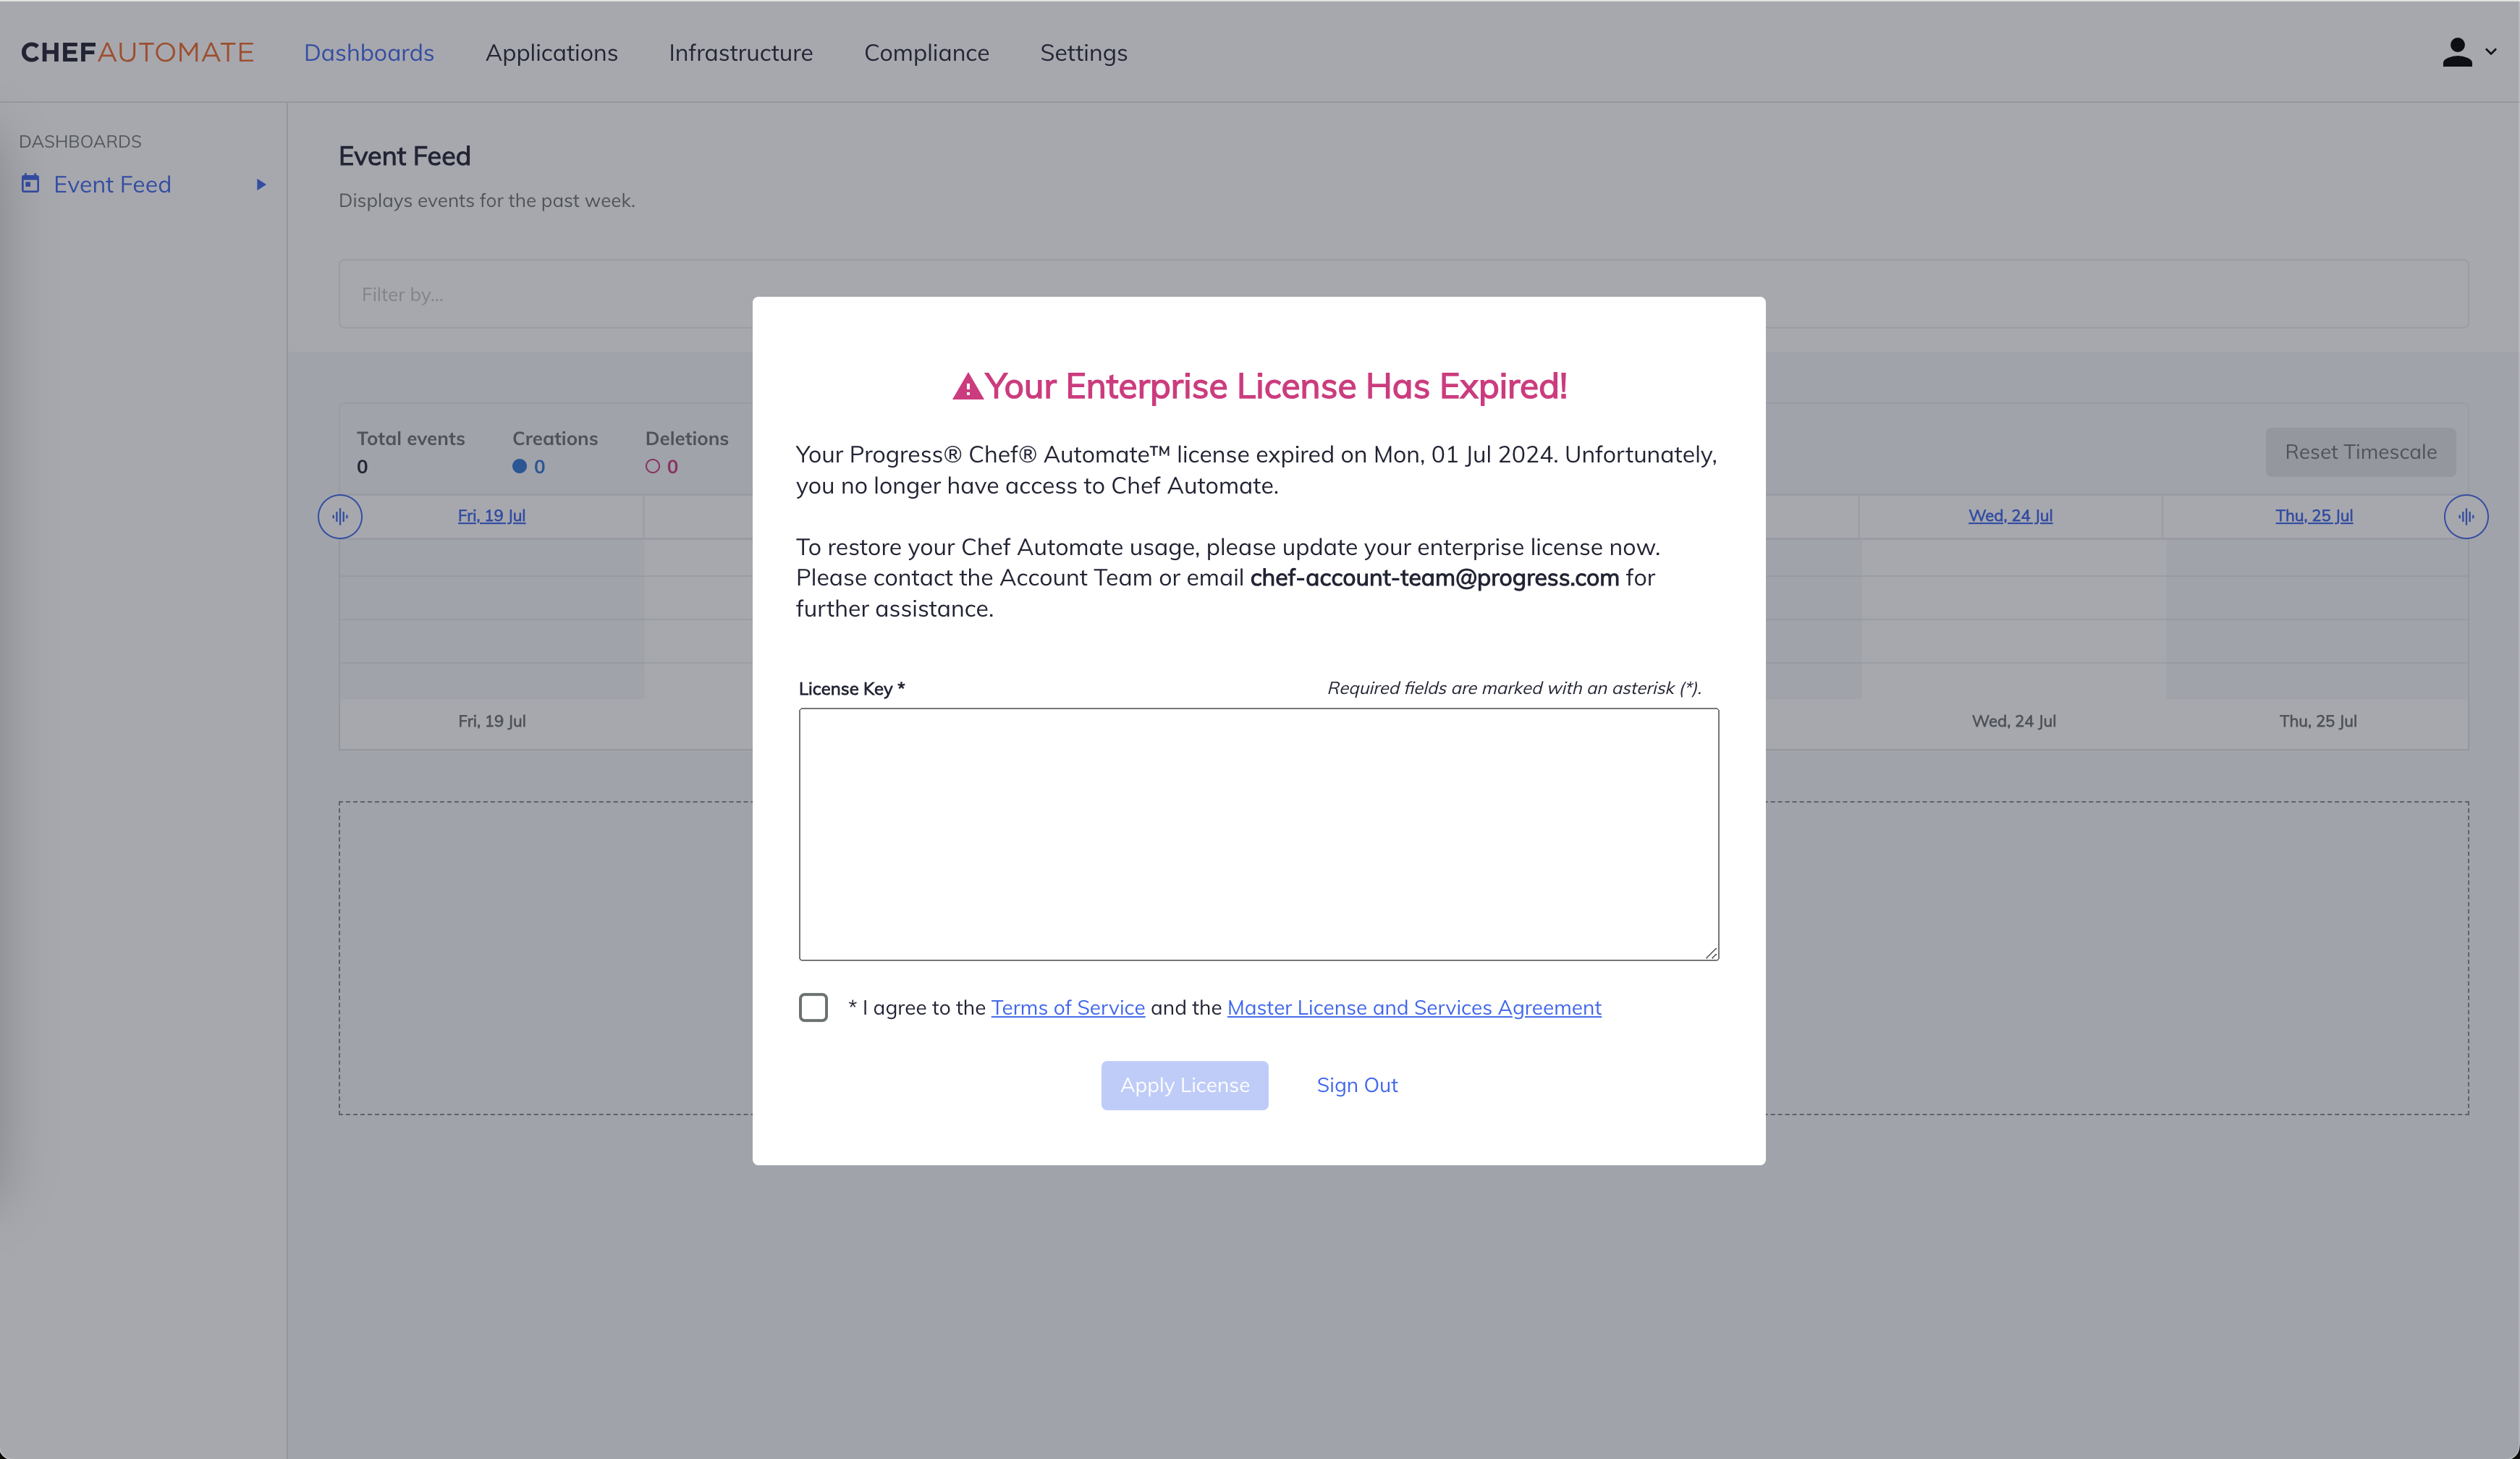Click the Apply License button
Image resolution: width=2520 pixels, height=1459 pixels.
click(1184, 1085)
